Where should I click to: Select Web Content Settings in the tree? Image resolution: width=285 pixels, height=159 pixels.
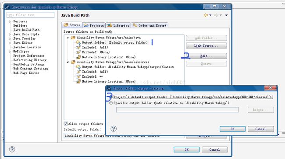click(31, 69)
